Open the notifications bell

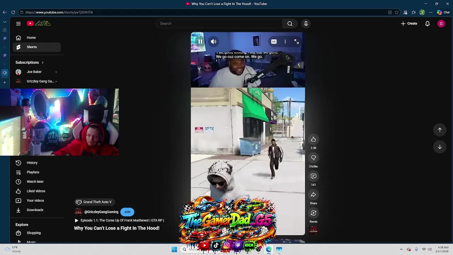coord(428,23)
